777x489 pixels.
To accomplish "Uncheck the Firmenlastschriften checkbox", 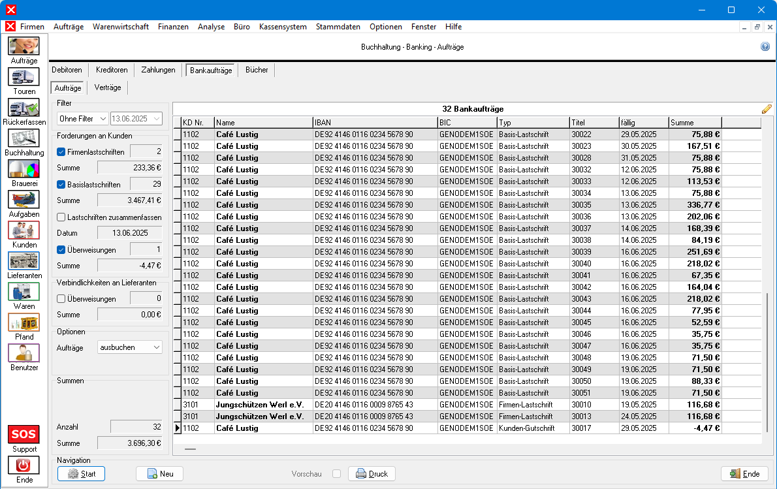I will pyautogui.click(x=61, y=152).
